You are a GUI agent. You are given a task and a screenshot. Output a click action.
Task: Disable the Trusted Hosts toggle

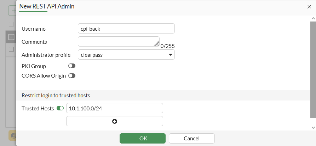(x=60, y=108)
